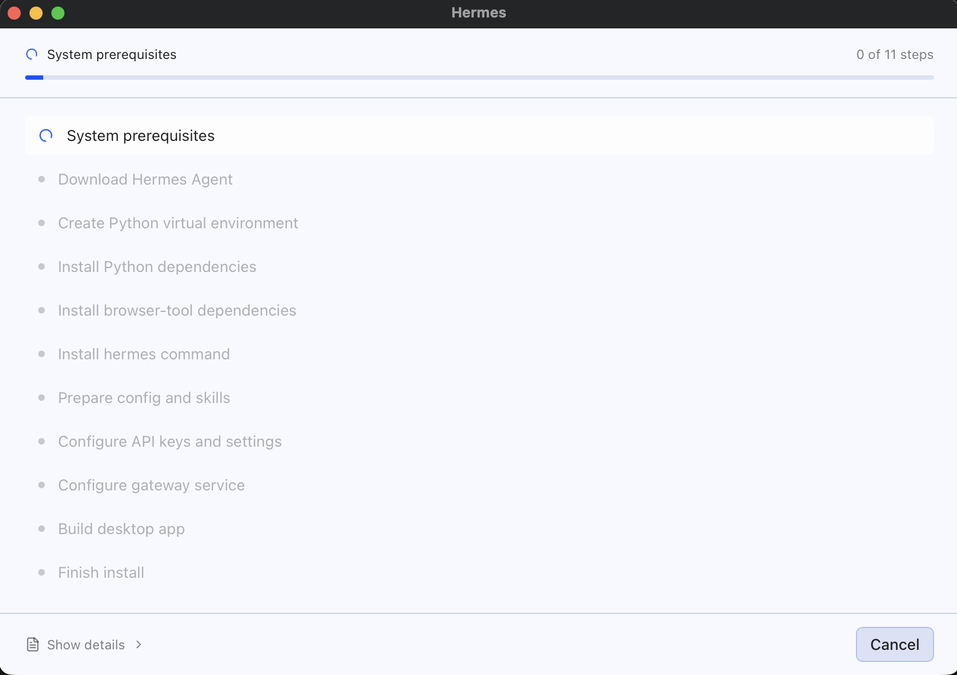957x675 pixels.
Task: Click the Install hermes command step
Action: [x=144, y=354]
